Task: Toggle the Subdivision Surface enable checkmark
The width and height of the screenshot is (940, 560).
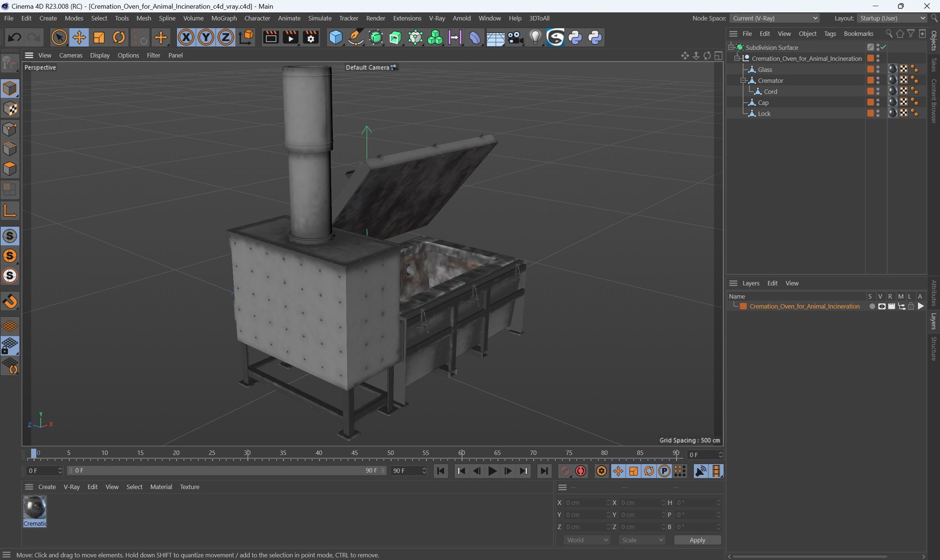Action: tap(883, 47)
